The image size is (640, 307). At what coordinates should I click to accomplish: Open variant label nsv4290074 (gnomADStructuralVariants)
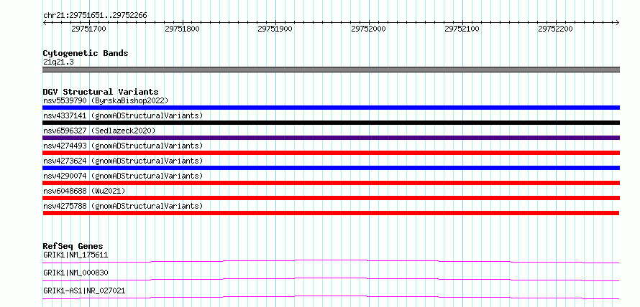(x=123, y=176)
